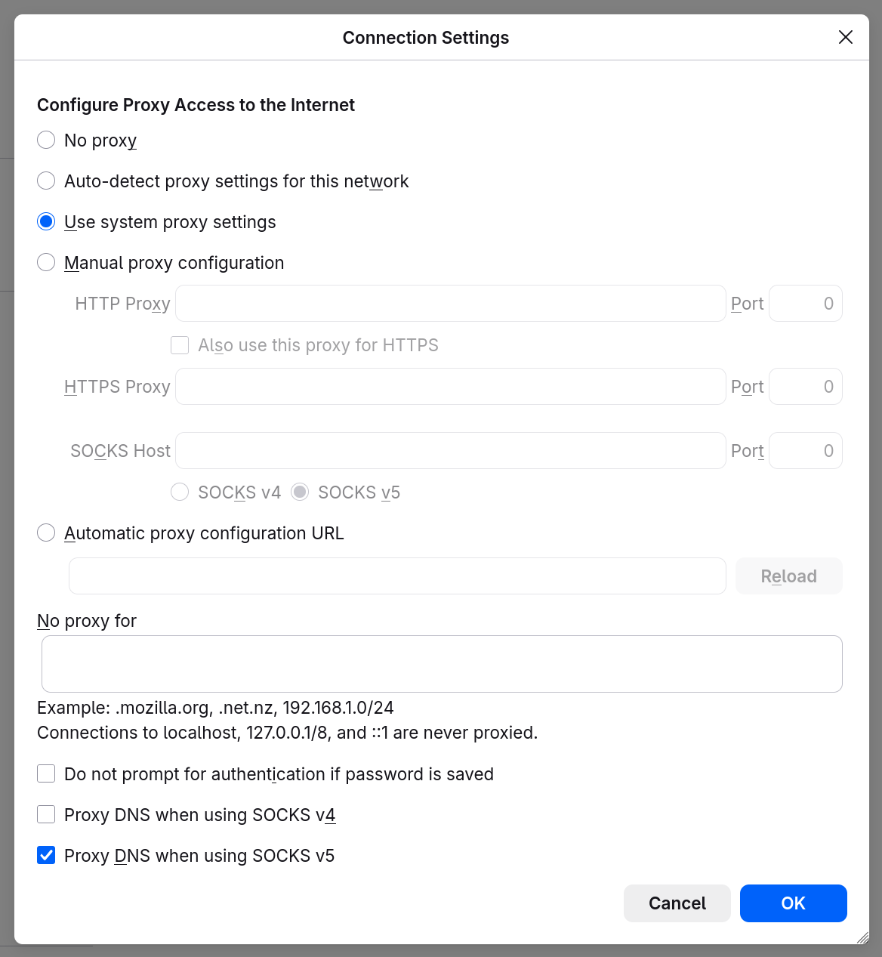The image size is (882, 957).
Task: Click the SOCKS Host field
Action: (x=450, y=451)
